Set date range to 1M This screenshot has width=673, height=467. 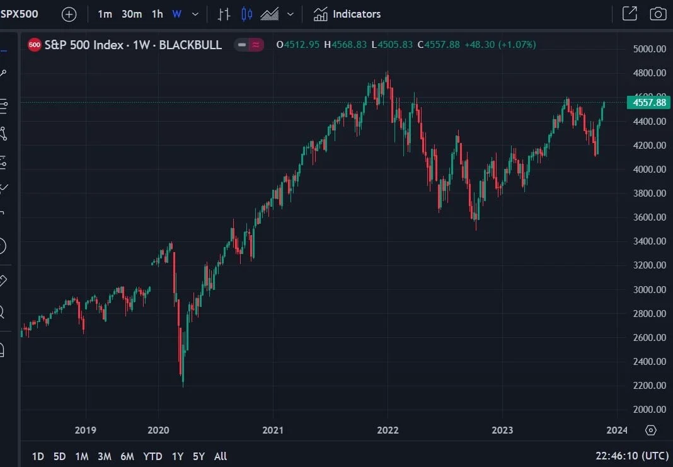click(81, 456)
